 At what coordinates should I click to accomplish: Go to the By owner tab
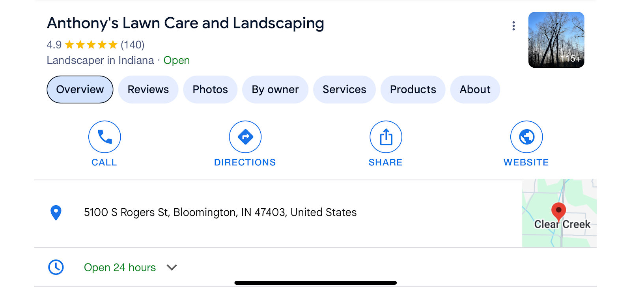coord(275,89)
